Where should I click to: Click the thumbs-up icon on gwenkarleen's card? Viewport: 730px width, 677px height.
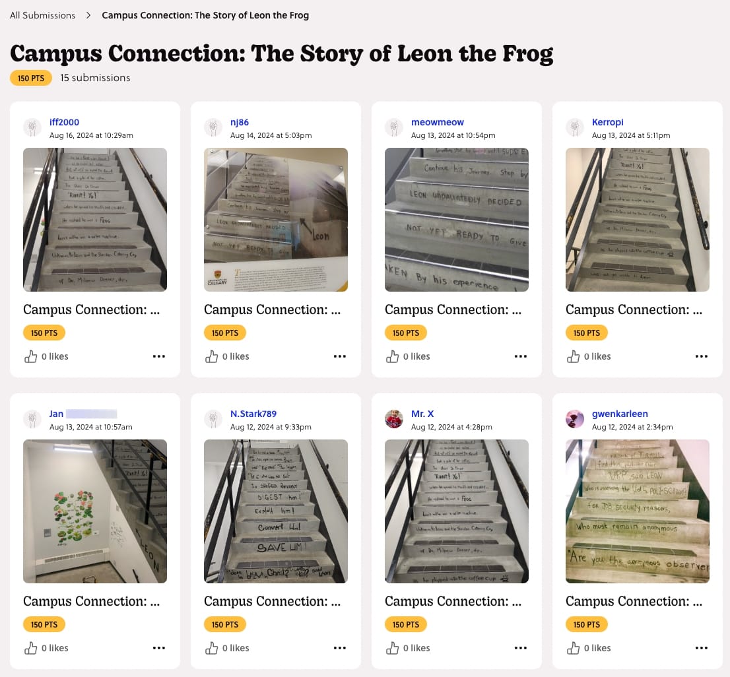pos(573,647)
